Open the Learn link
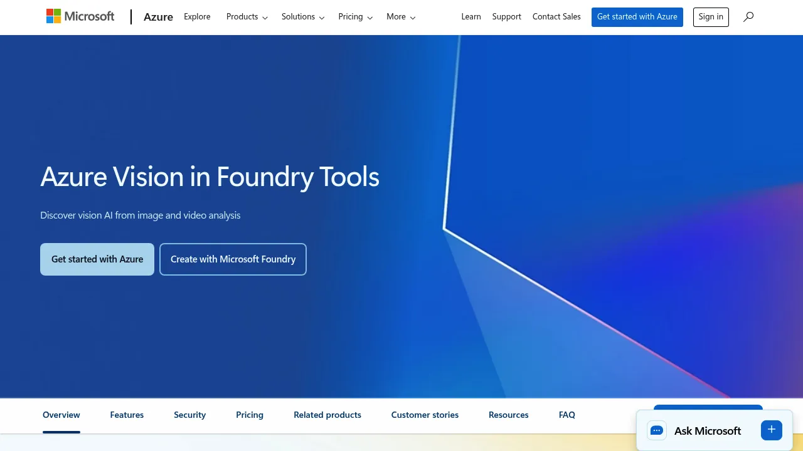Screen dimensions: 803x451 [471, 17]
